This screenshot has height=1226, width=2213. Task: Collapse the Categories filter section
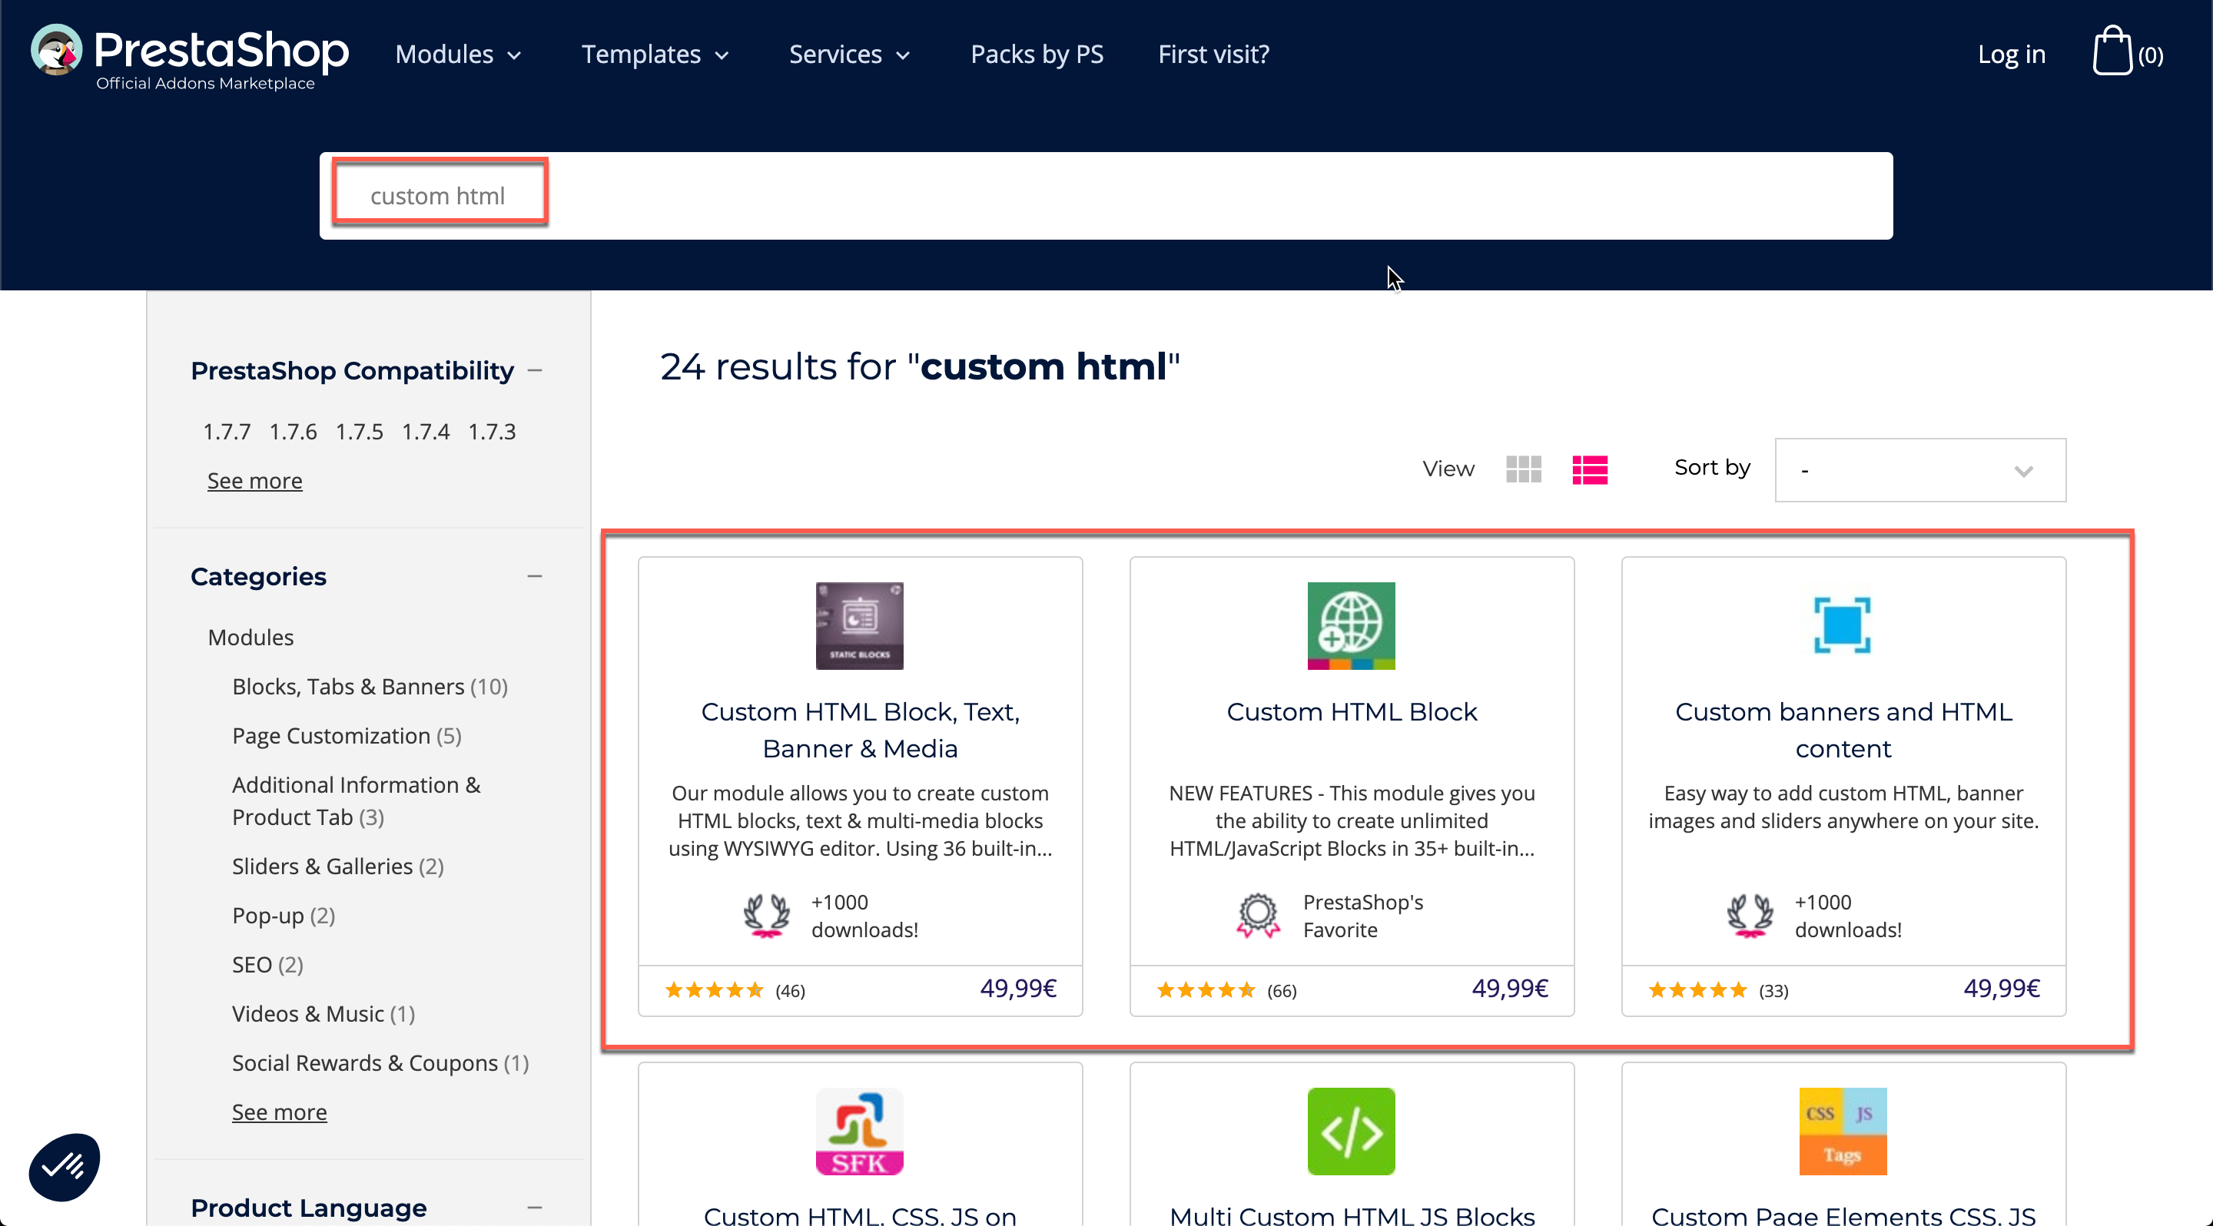point(534,576)
